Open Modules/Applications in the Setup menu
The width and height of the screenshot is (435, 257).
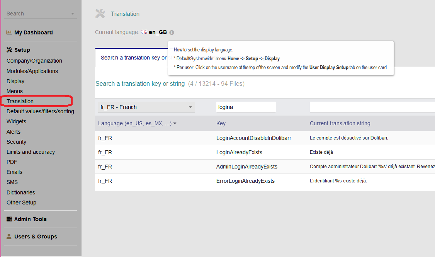pyautogui.click(x=32, y=71)
